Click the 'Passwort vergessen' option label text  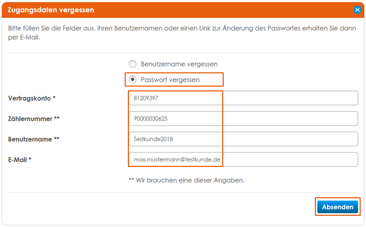tap(170, 80)
